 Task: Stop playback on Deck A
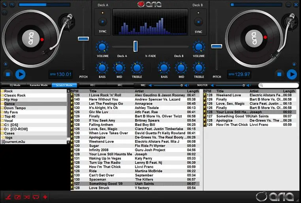(x=8, y=74)
